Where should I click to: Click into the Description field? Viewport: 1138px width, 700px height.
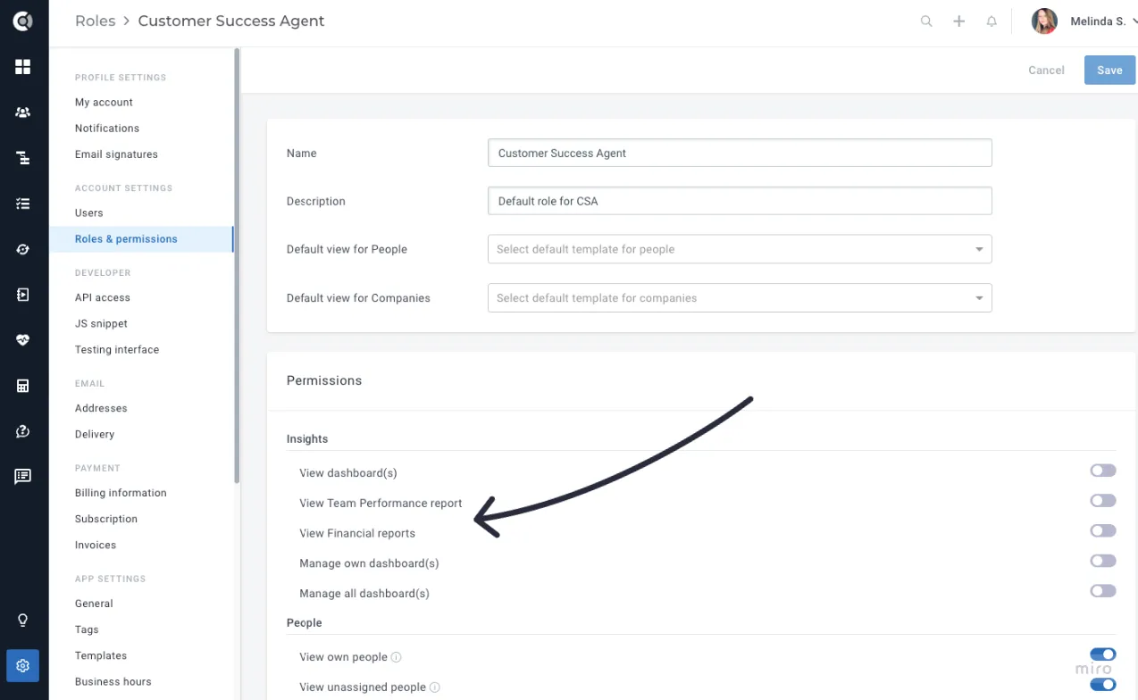pyautogui.click(x=740, y=201)
